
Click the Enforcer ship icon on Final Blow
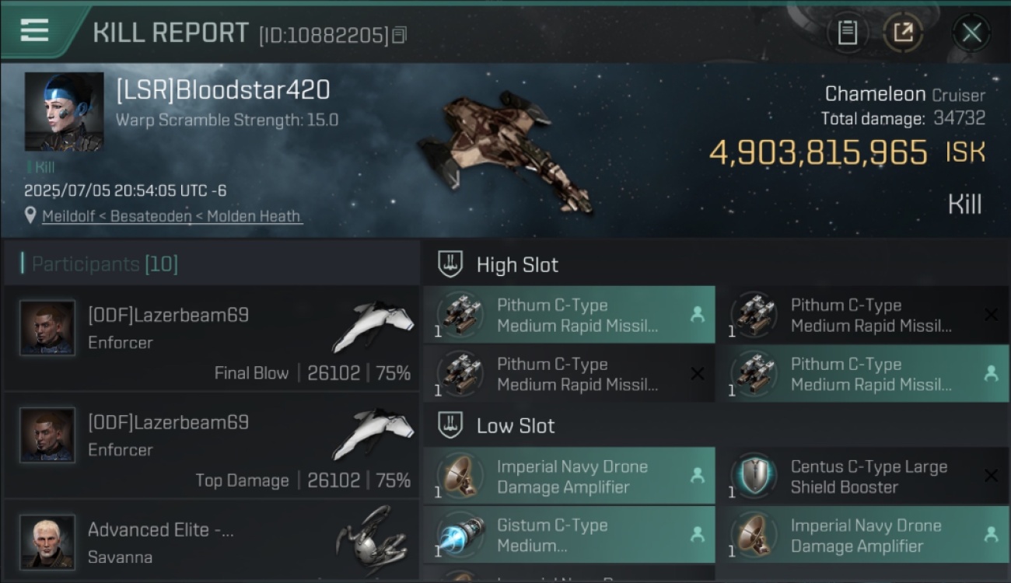(373, 326)
